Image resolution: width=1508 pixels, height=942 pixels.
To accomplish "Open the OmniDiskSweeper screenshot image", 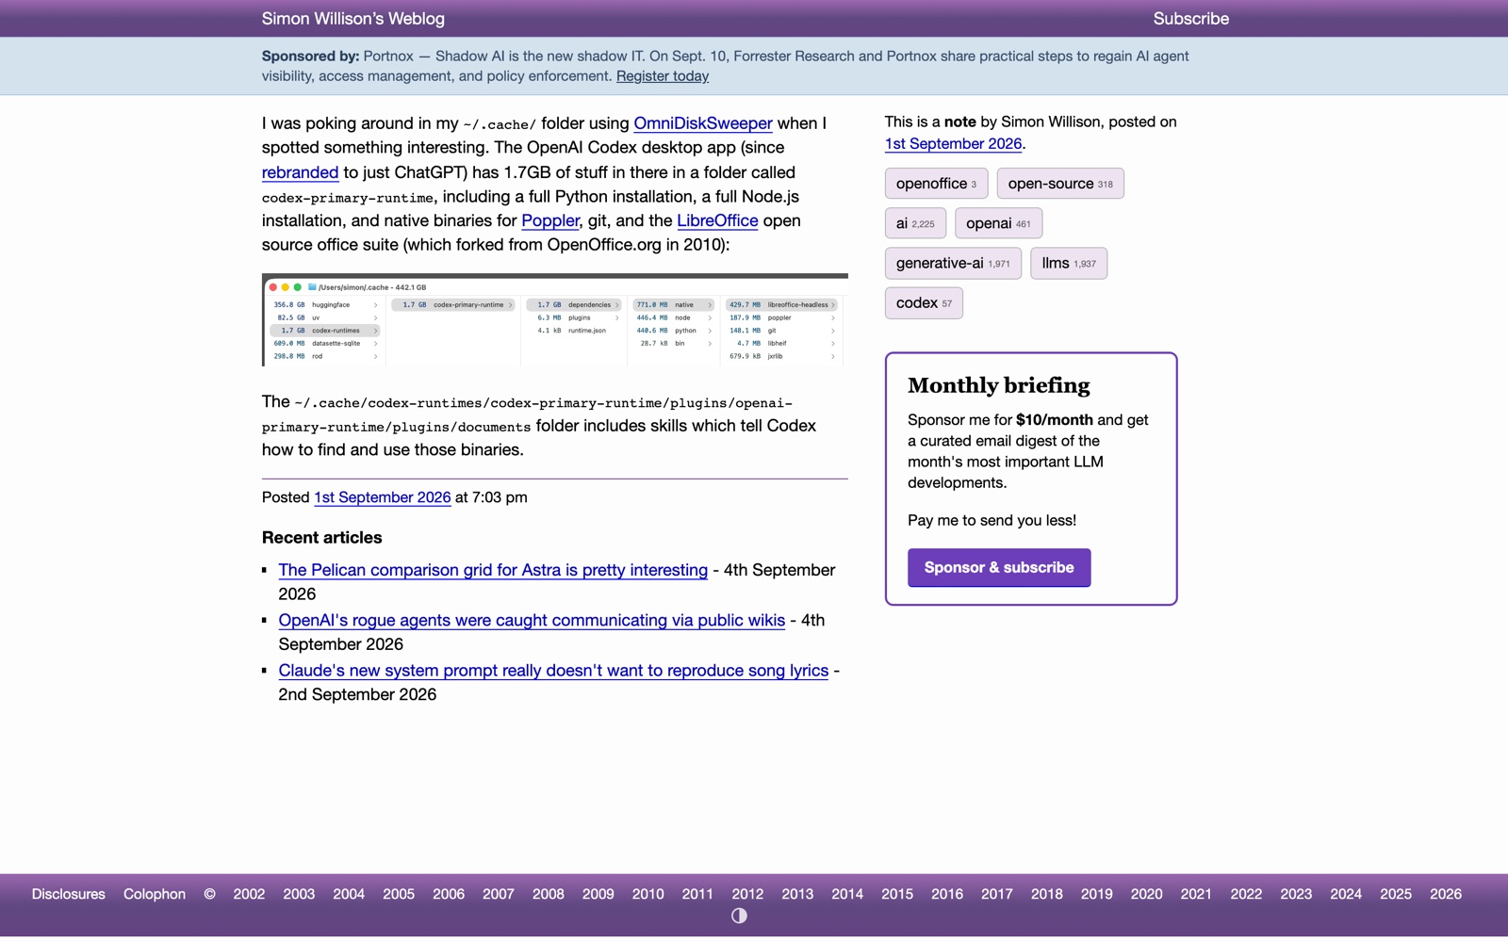I will point(555,320).
